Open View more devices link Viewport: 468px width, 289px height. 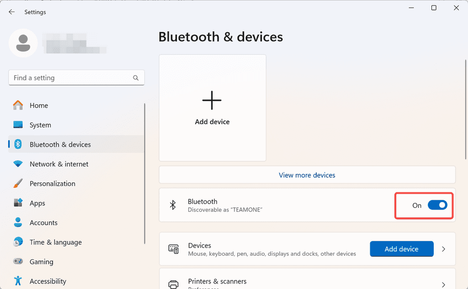(307, 175)
